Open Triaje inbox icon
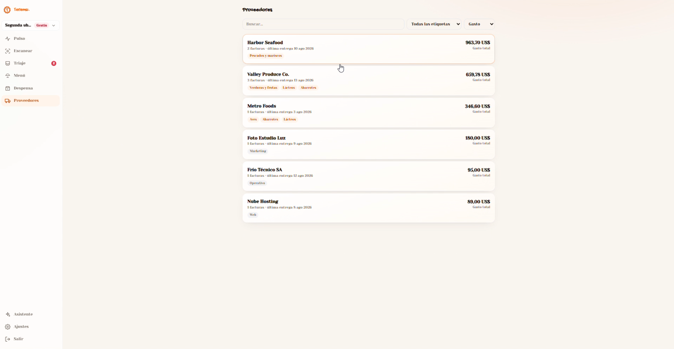 point(8,63)
